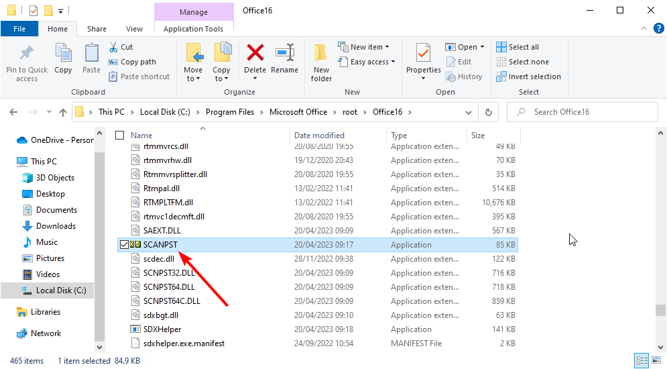Screen dimensions: 667x369
Task: Select Downloads in navigation pane
Action: click(x=56, y=226)
